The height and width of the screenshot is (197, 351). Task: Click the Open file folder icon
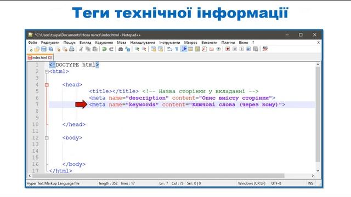[x=37, y=49]
